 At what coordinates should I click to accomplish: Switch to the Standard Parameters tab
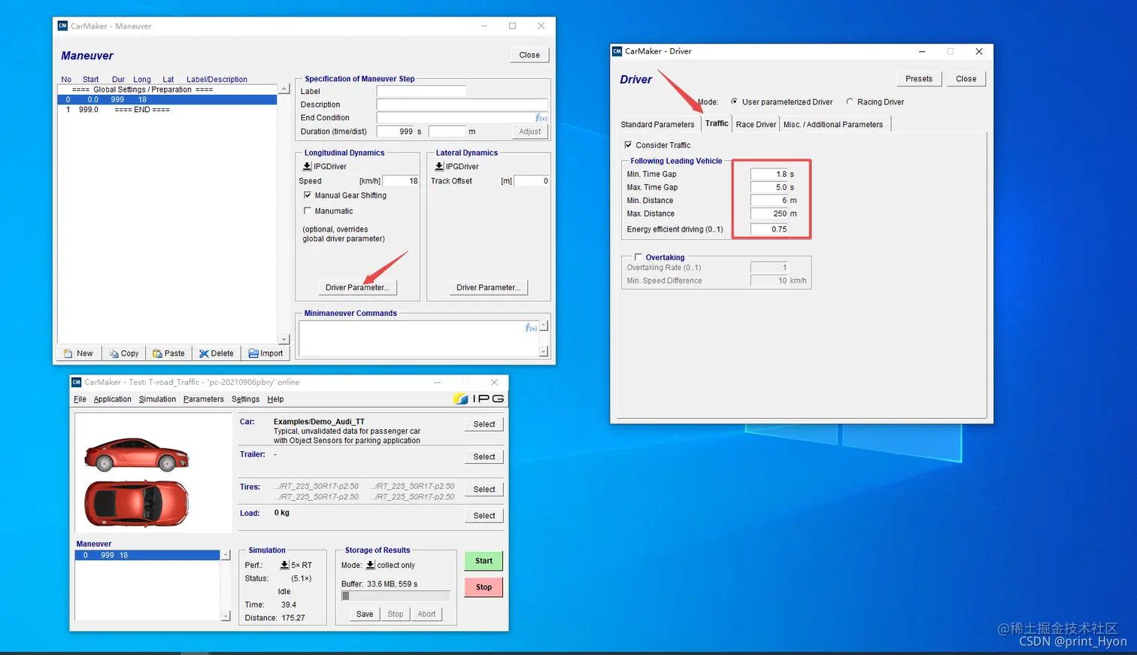pos(657,125)
